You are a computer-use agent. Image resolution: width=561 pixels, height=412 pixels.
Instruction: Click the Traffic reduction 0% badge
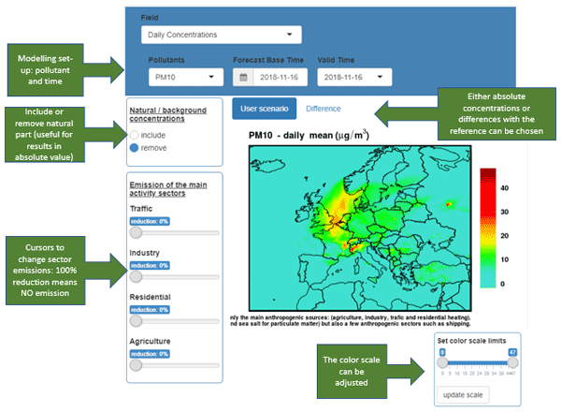point(149,220)
